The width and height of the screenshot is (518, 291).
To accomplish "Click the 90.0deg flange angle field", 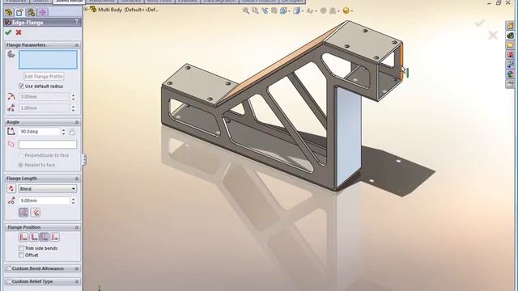I will pos(40,132).
